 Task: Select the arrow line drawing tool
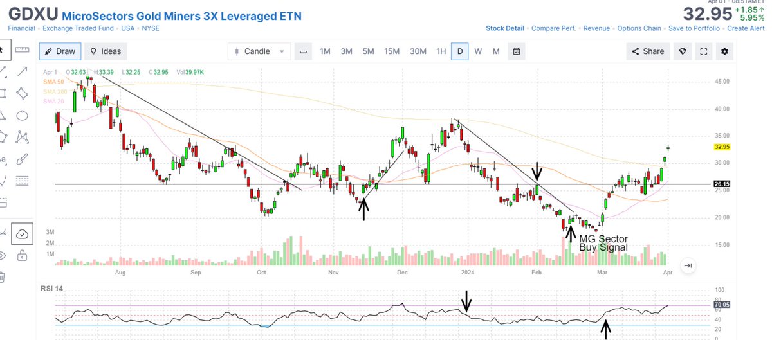pos(23,71)
